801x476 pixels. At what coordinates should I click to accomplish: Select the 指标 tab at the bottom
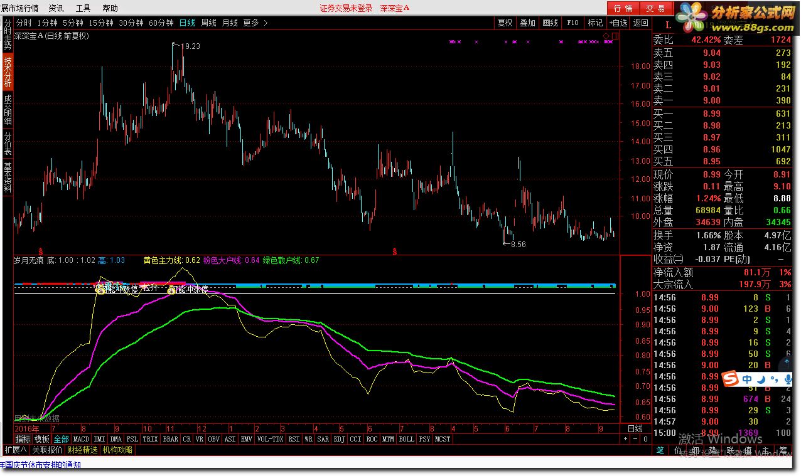pos(23,439)
